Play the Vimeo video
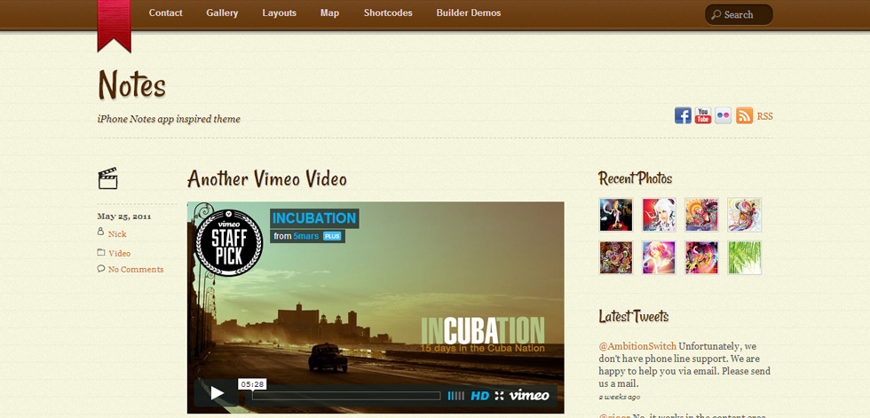The height and width of the screenshot is (418, 870). [x=217, y=394]
